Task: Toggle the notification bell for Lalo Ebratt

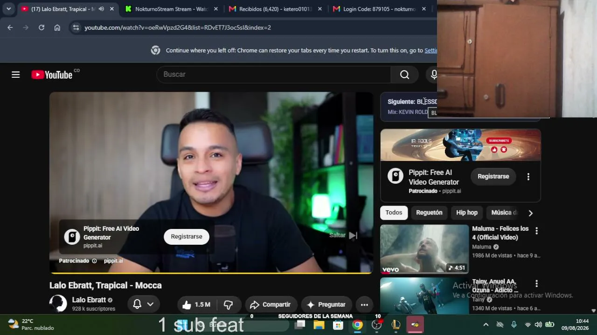Action: (x=137, y=304)
